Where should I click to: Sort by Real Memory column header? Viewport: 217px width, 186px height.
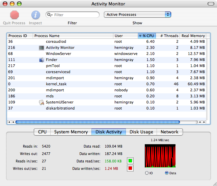193,36
